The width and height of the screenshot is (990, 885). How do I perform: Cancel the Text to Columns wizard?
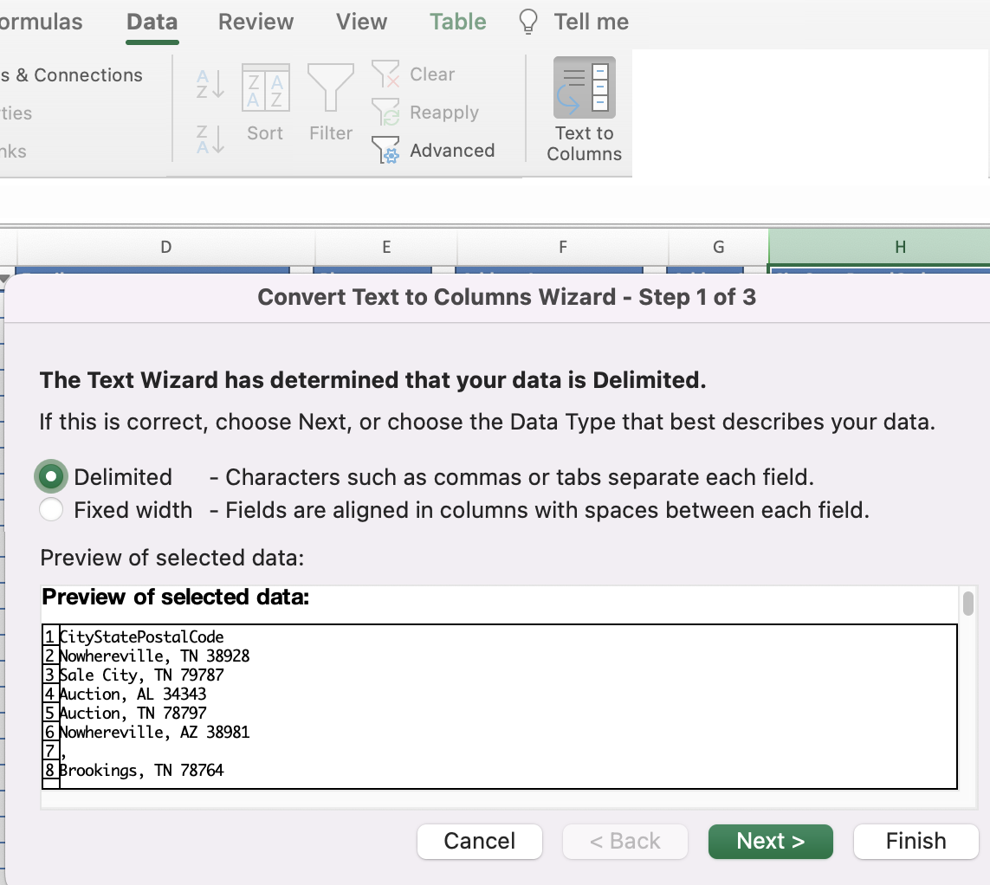pyautogui.click(x=479, y=841)
